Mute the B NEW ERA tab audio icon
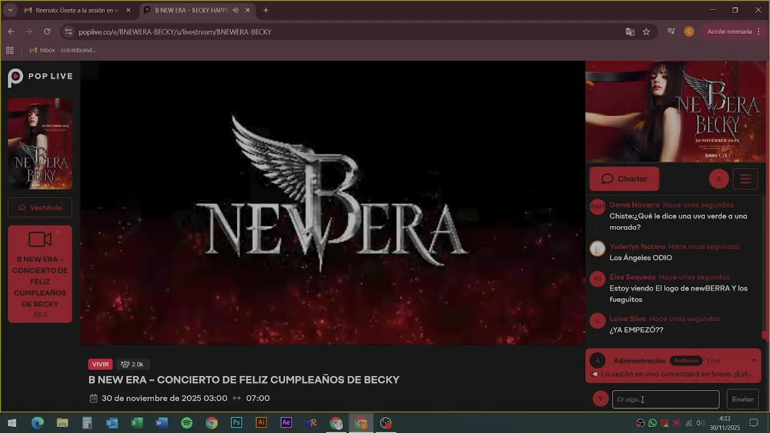This screenshot has height=433, width=770. [235, 10]
